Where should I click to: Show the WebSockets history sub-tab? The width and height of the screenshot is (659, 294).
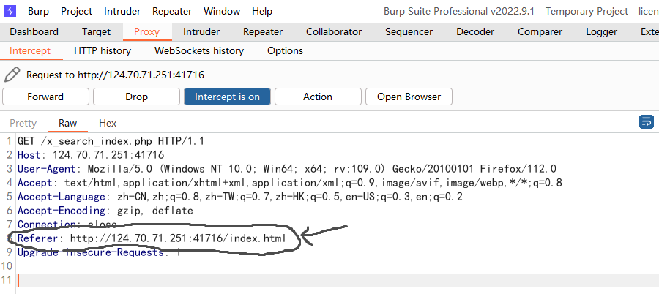(199, 50)
